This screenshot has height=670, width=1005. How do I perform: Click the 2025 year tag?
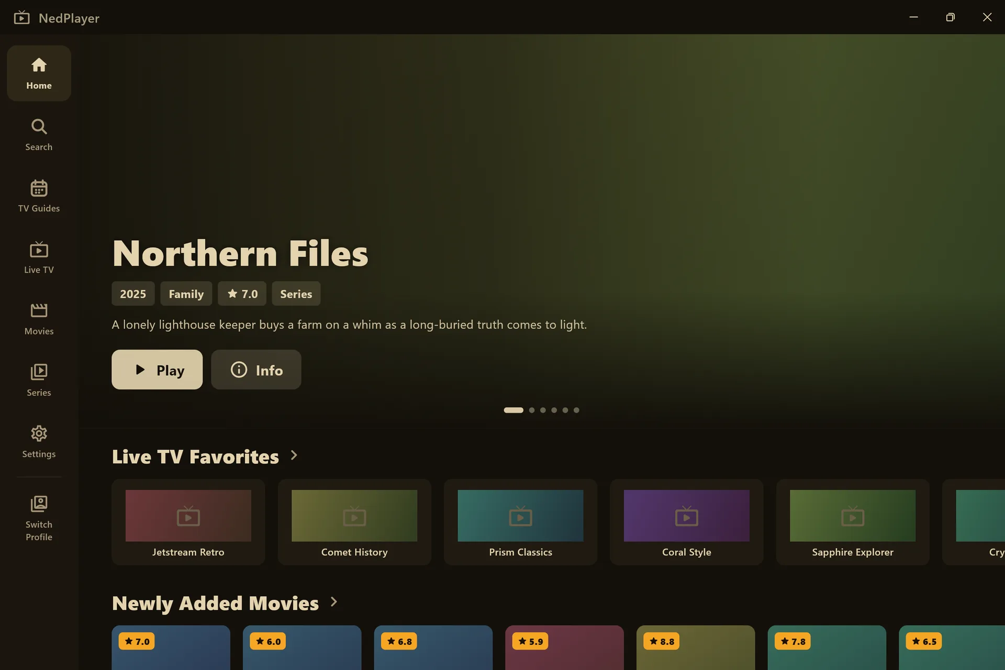pyautogui.click(x=133, y=294)
